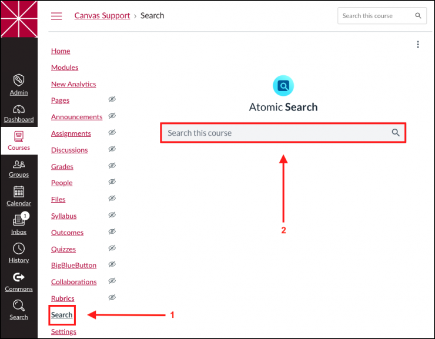Open the course Settings link

[63, 331]
